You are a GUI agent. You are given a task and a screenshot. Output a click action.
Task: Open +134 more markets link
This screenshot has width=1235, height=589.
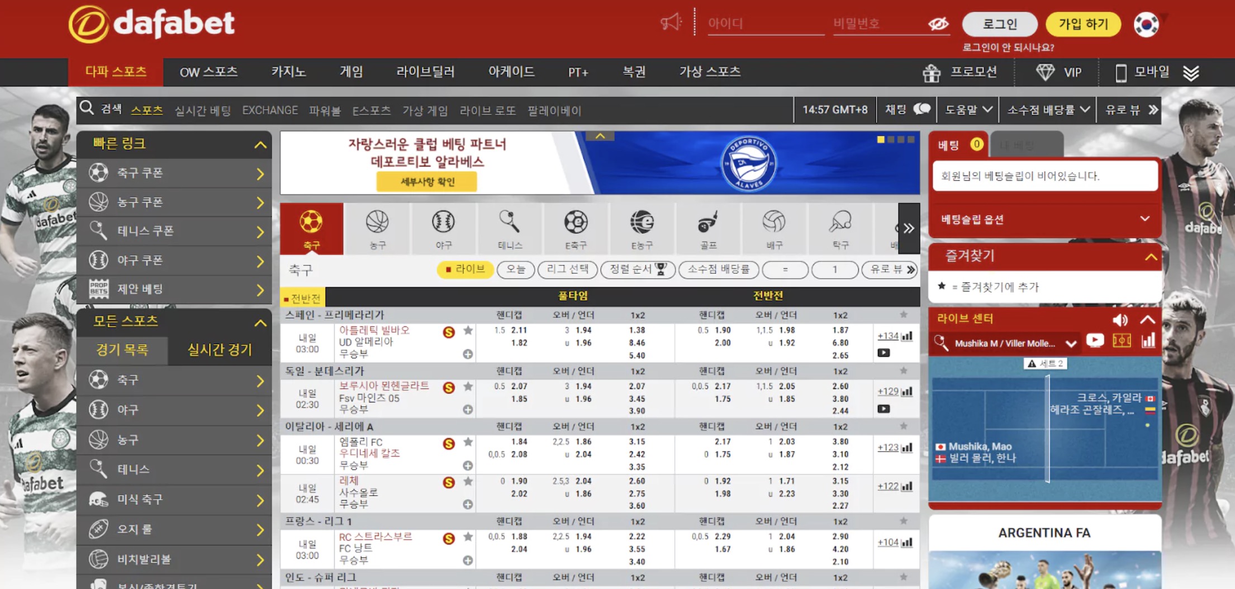pyautogui.click(x=888, y=336)
